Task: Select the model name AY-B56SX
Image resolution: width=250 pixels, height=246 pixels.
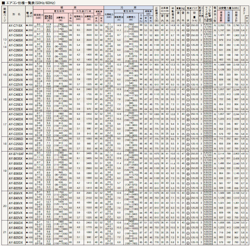Action: click(16, 164)
